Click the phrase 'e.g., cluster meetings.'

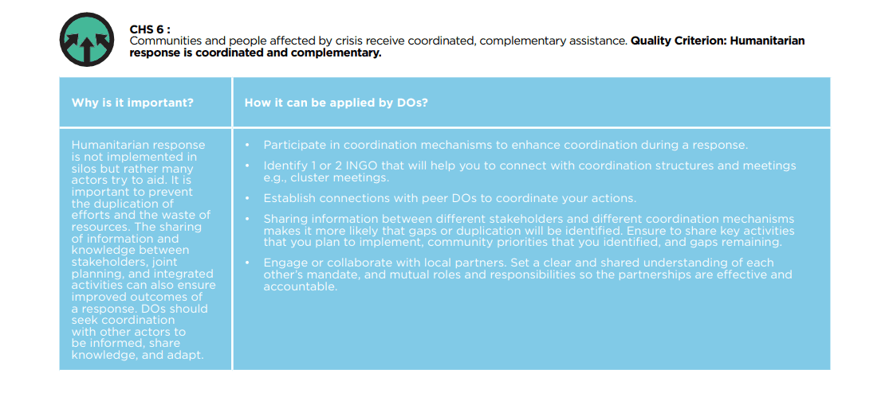tap(325, 177)
